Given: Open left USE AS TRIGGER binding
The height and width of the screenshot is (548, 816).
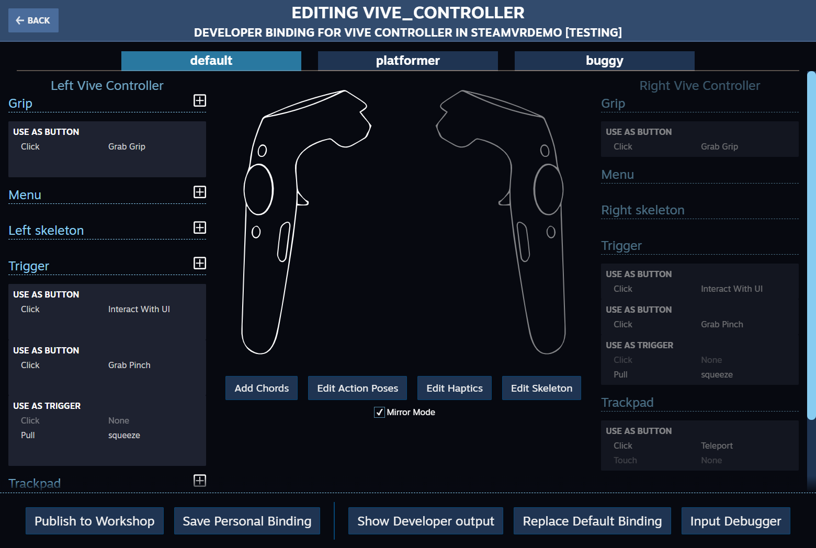Looking at the screenshot, I should coord(107,431).
